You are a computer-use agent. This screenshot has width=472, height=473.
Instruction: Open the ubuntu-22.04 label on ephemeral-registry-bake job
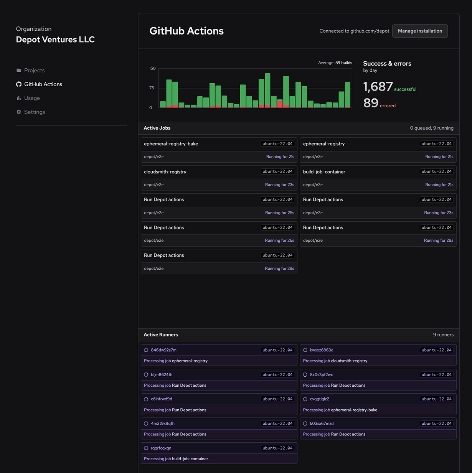tap(277, 143)
